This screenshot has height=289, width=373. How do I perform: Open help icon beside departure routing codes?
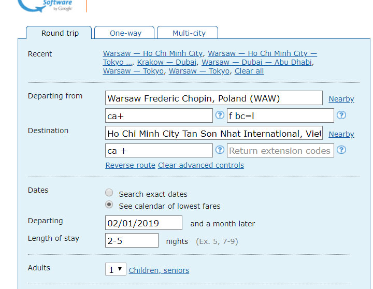click(x=220, y=115)
